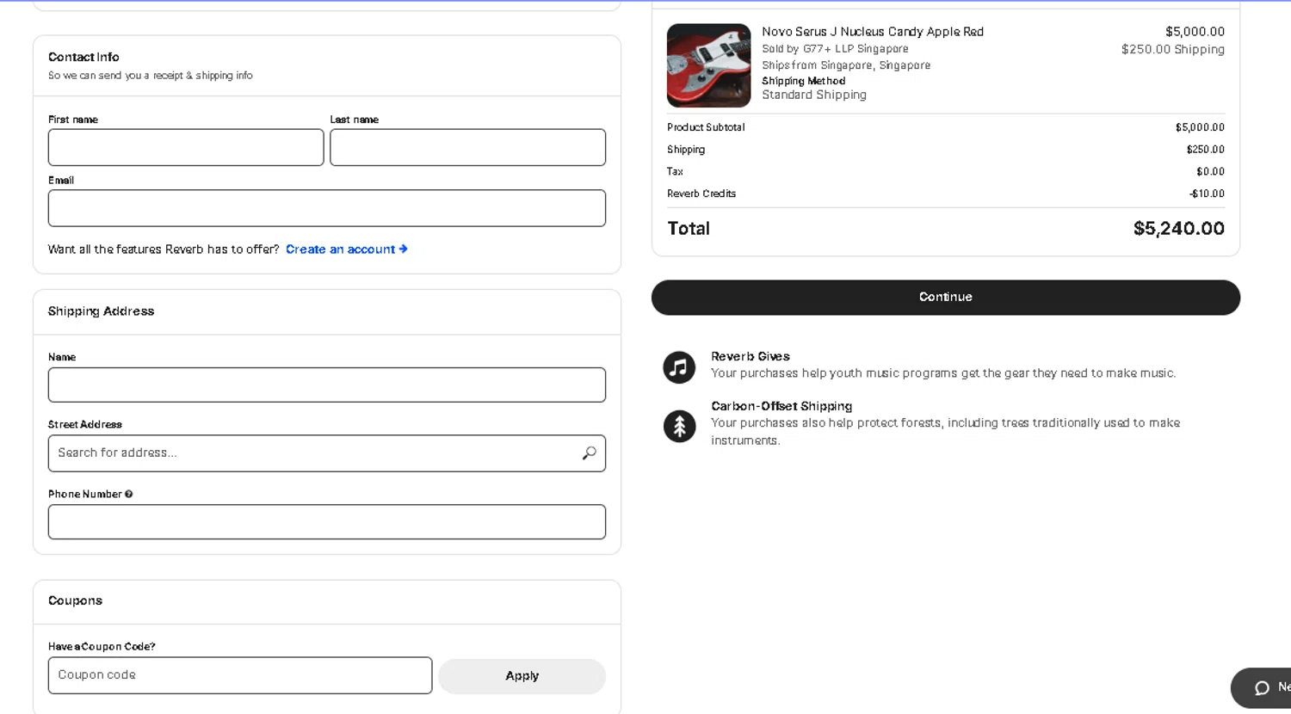This screenshot has width=1291, height=714.
Task: Click into the Email input box
Action: pyautogui.click(x=327, y=208)
